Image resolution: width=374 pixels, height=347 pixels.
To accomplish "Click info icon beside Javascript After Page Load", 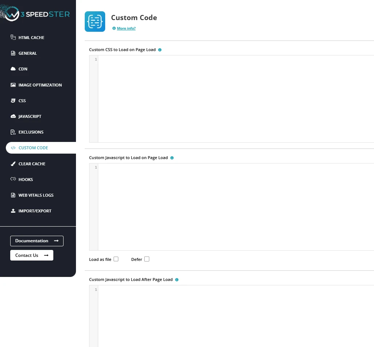I will point(177,280).
